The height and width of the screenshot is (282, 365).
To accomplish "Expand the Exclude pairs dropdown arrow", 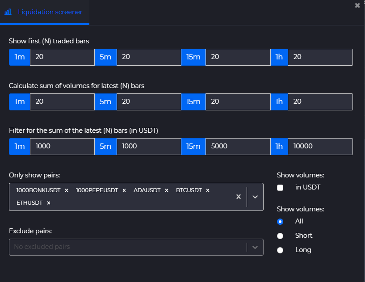I will pos(255,247).
